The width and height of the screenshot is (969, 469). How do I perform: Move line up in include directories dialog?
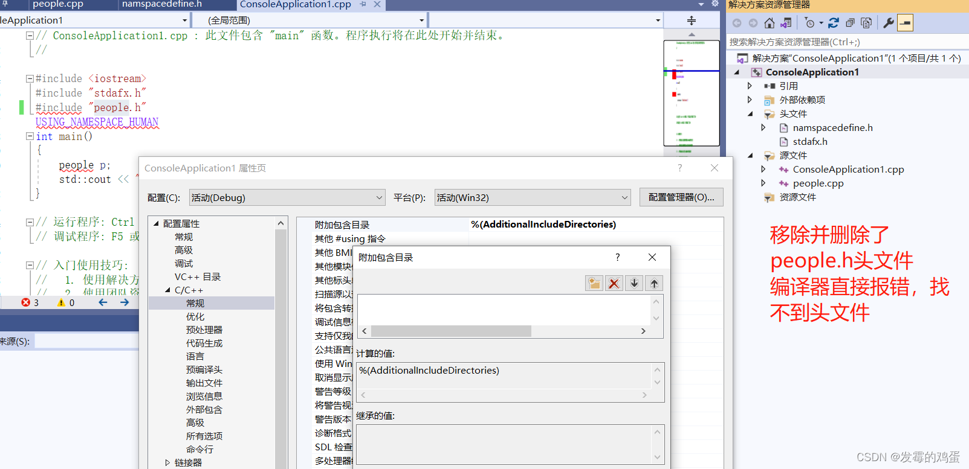tap(654, 283)
